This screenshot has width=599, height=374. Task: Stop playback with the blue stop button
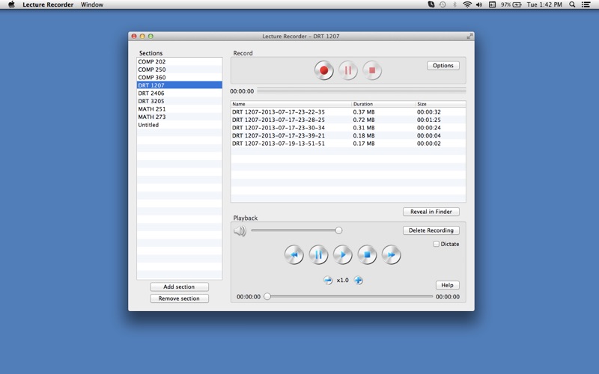[x=367, y=255]
